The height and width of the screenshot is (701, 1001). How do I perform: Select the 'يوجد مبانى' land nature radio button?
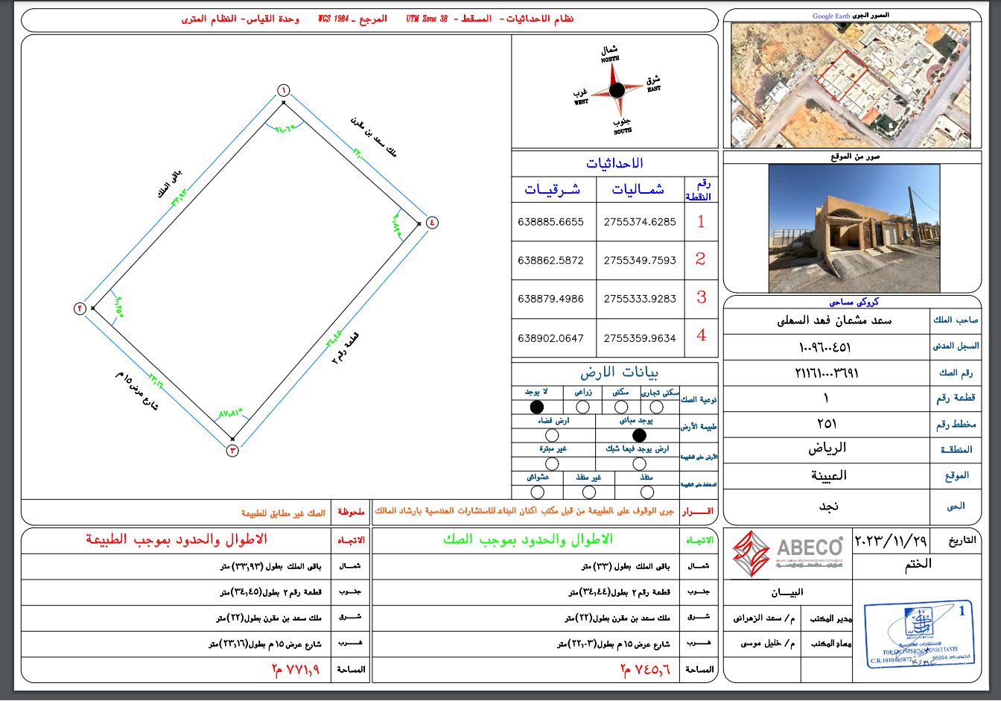(x=639, y=435)
